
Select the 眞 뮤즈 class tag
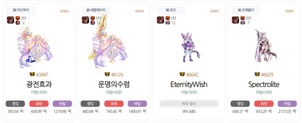pos(171,10)
